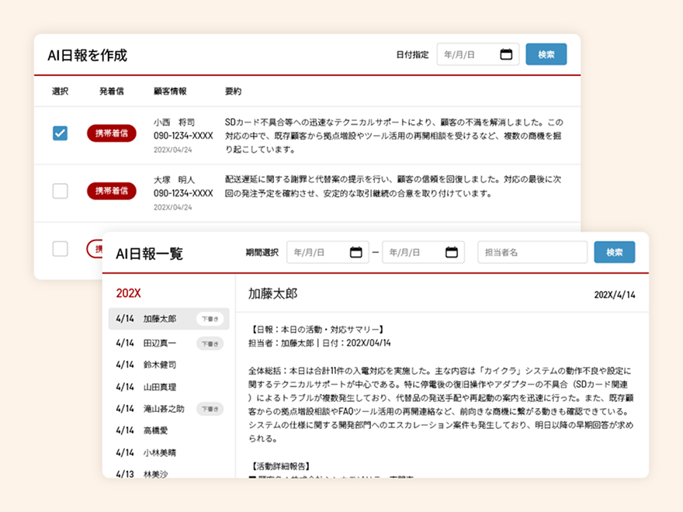Screen dimensions: 683x512
Task: Select 4/14 加藤太郎 report in list
Action: (169, 319)
